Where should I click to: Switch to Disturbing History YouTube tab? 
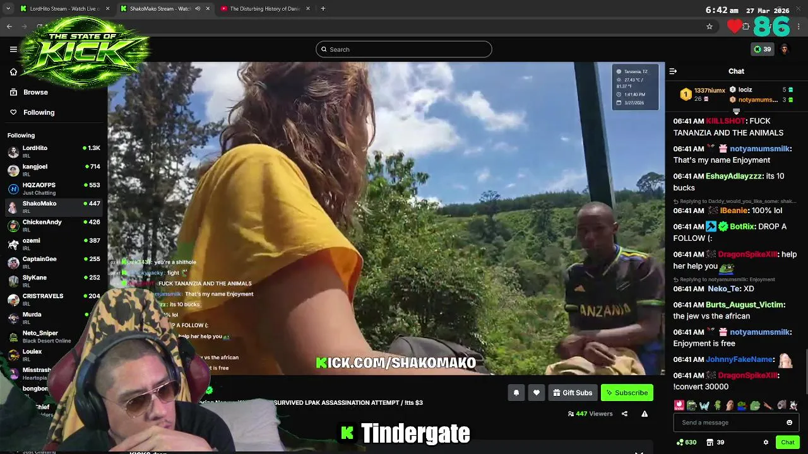pyautogui.click(x=264, y=9)
